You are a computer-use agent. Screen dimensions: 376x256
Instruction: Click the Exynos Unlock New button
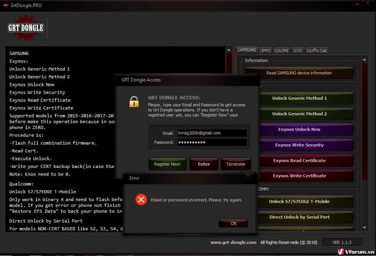pos(306,129)
